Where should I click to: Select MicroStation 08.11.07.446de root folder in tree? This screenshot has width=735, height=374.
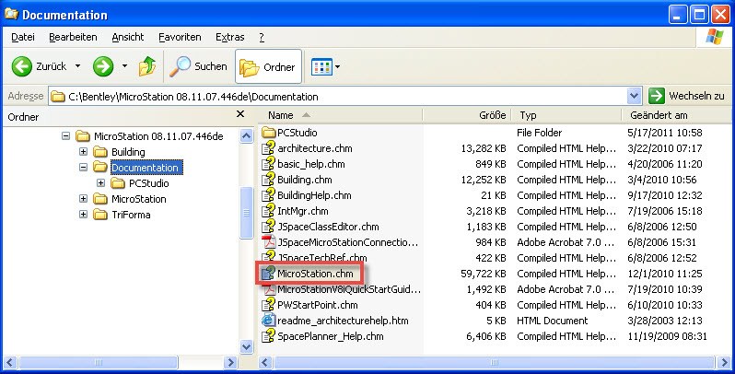coord(158,136)
